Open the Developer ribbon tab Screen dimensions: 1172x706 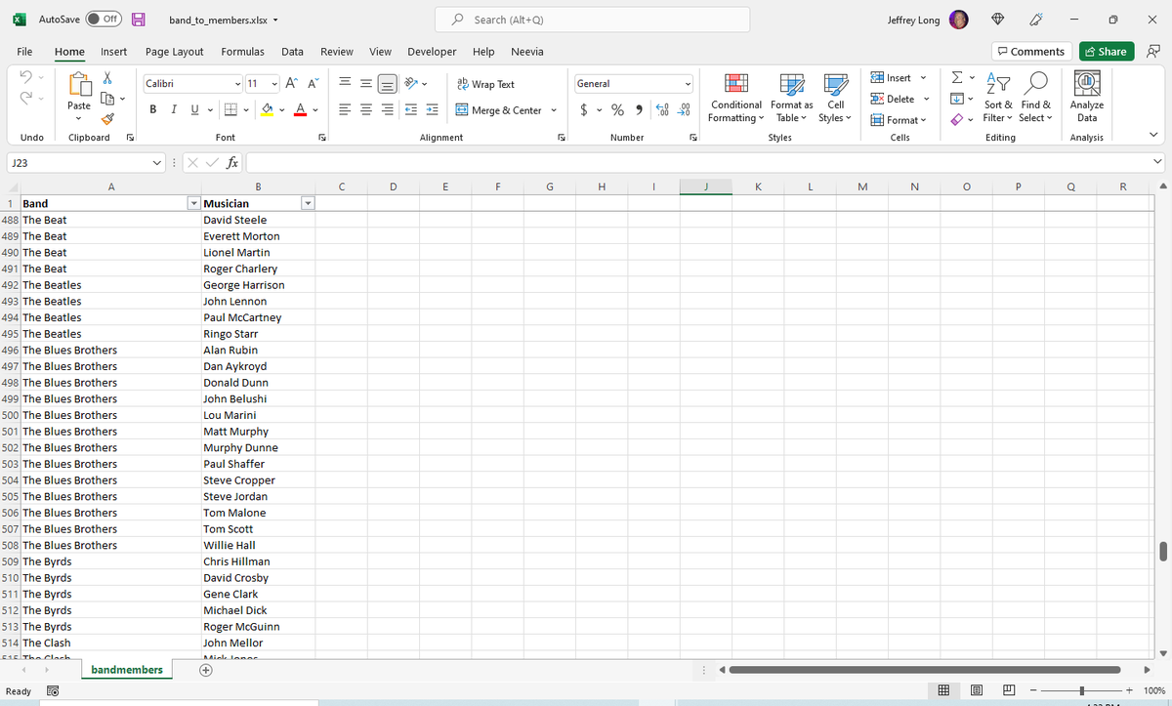click(432, 52)
